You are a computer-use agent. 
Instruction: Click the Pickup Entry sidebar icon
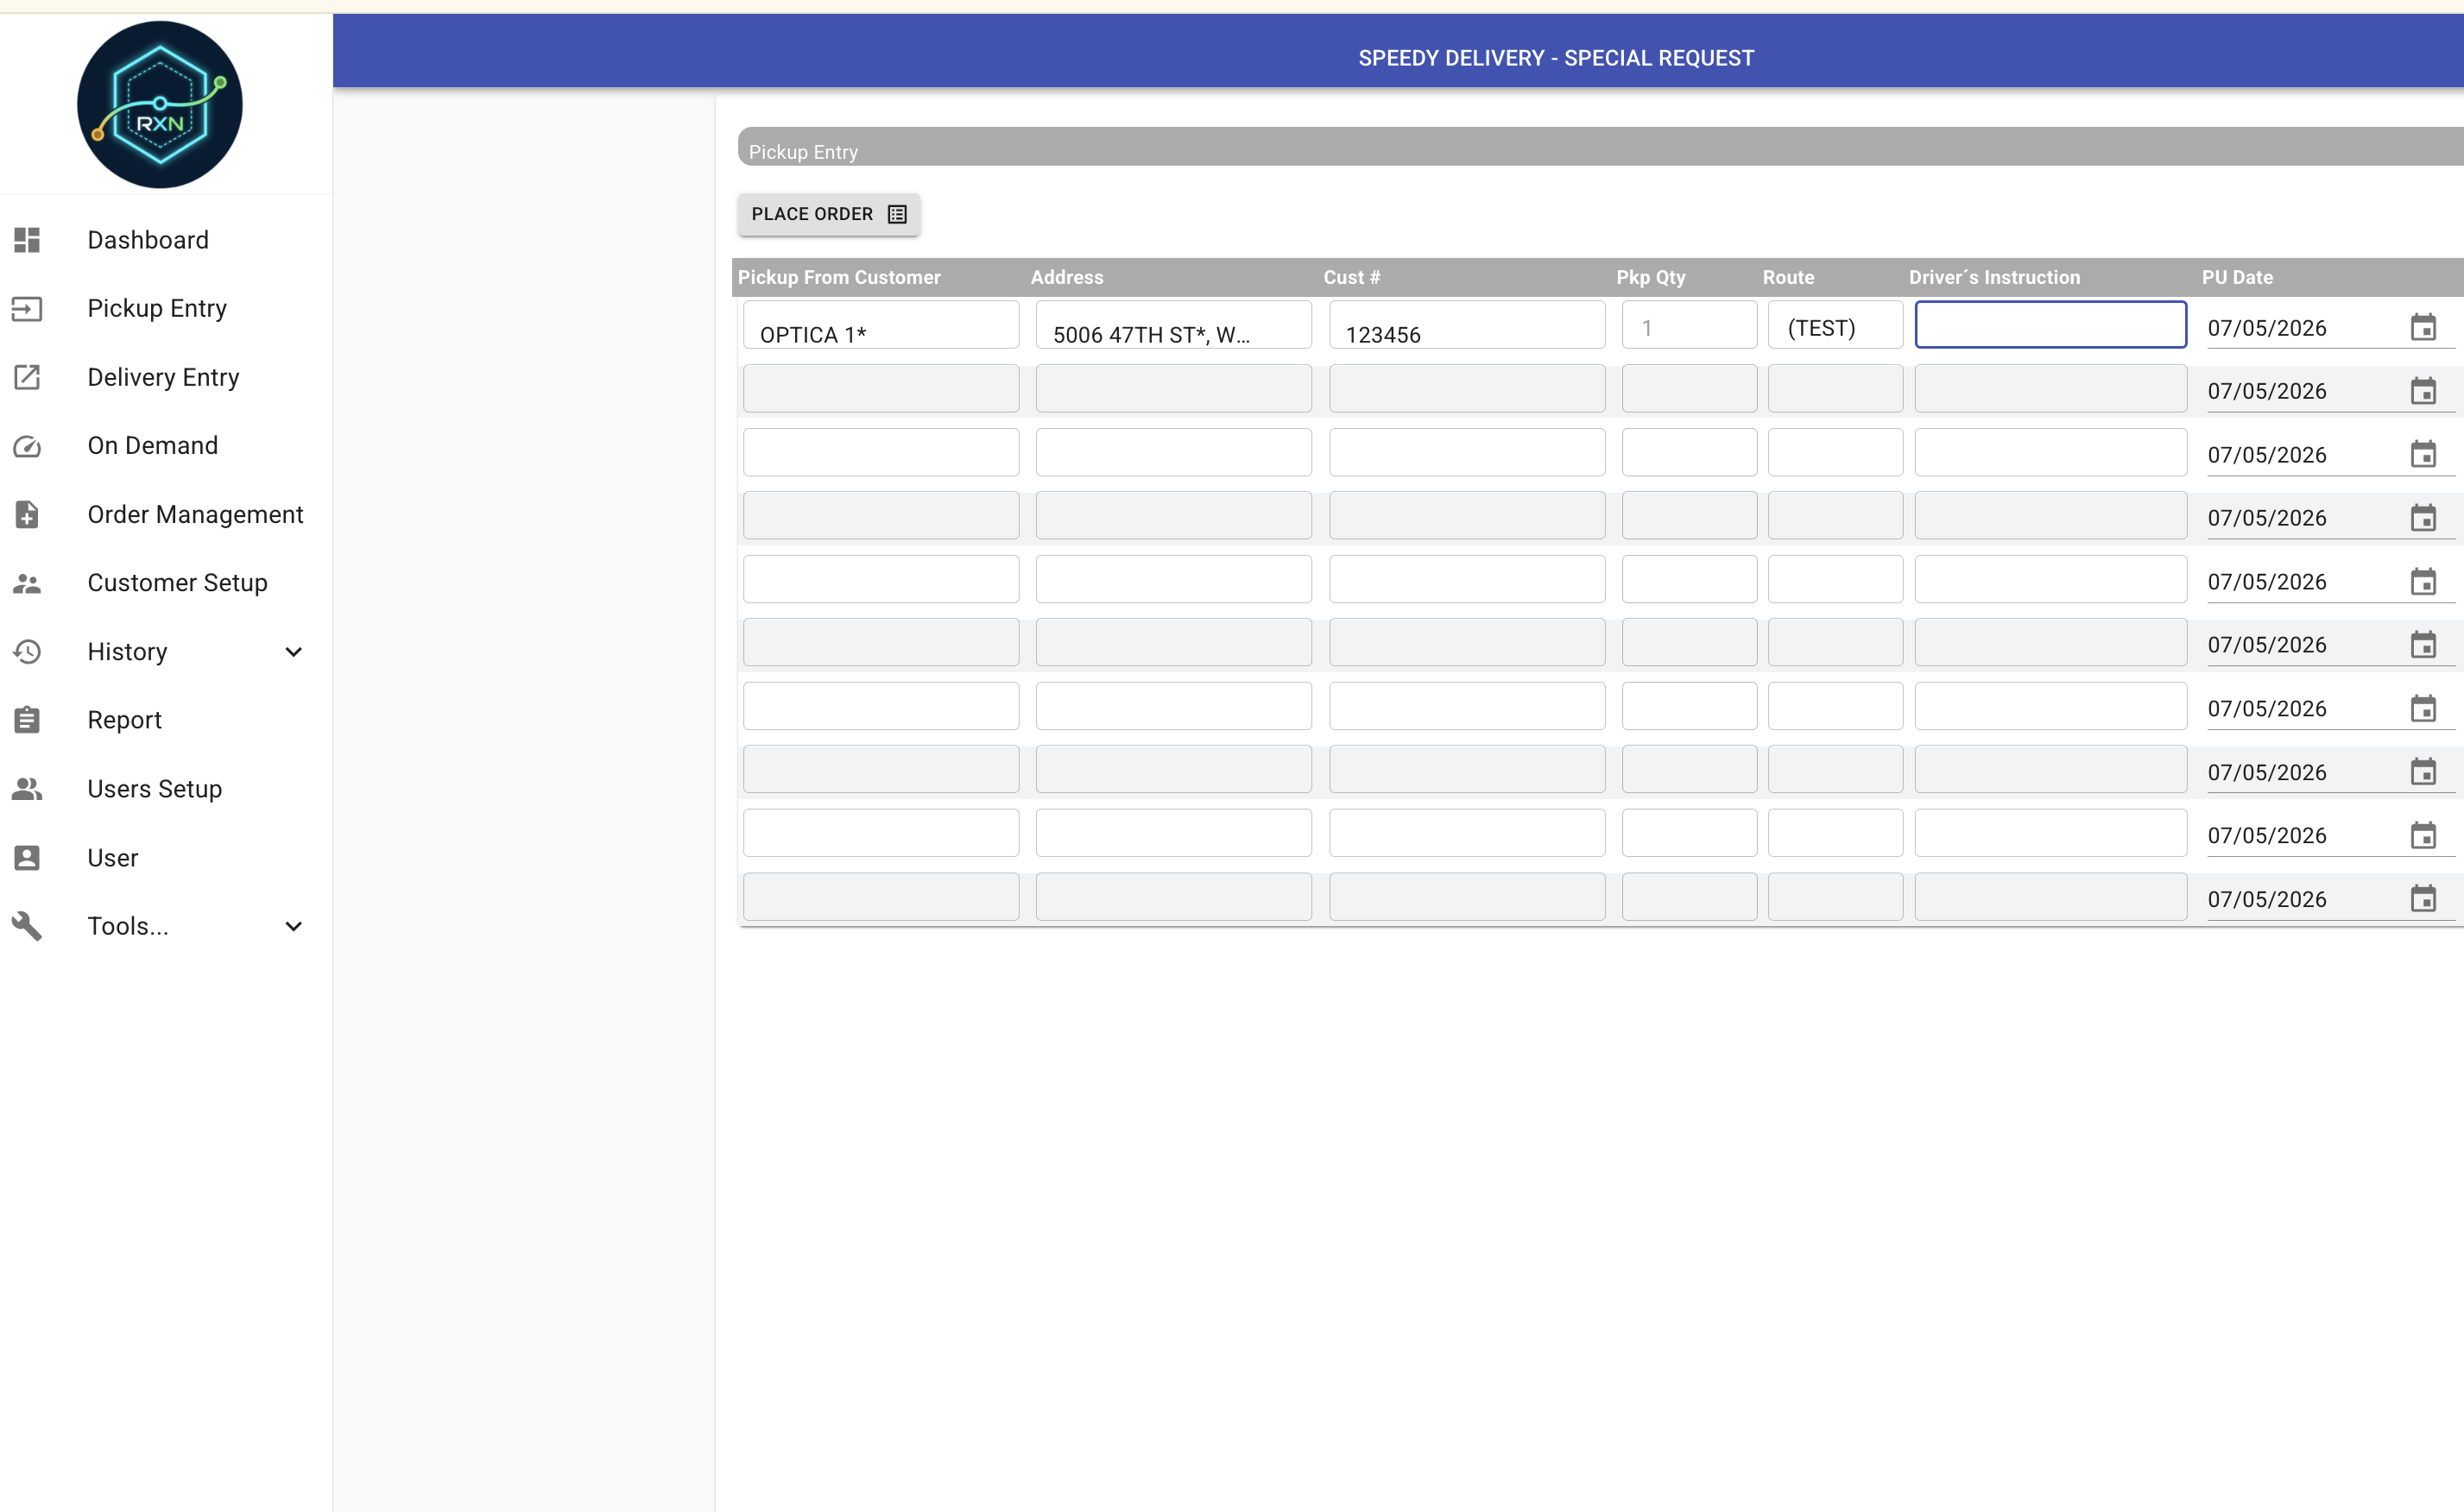(27, 309)
